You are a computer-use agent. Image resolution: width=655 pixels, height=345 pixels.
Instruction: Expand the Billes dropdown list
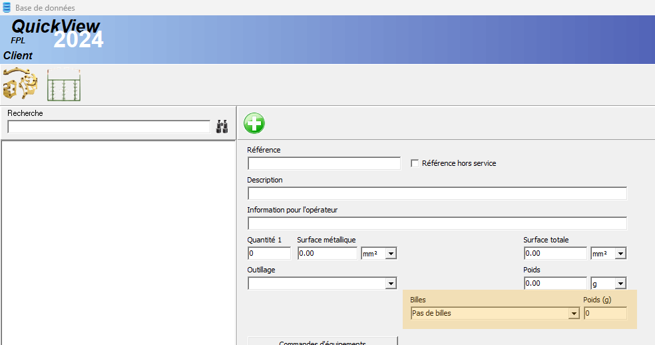point(573,314)
